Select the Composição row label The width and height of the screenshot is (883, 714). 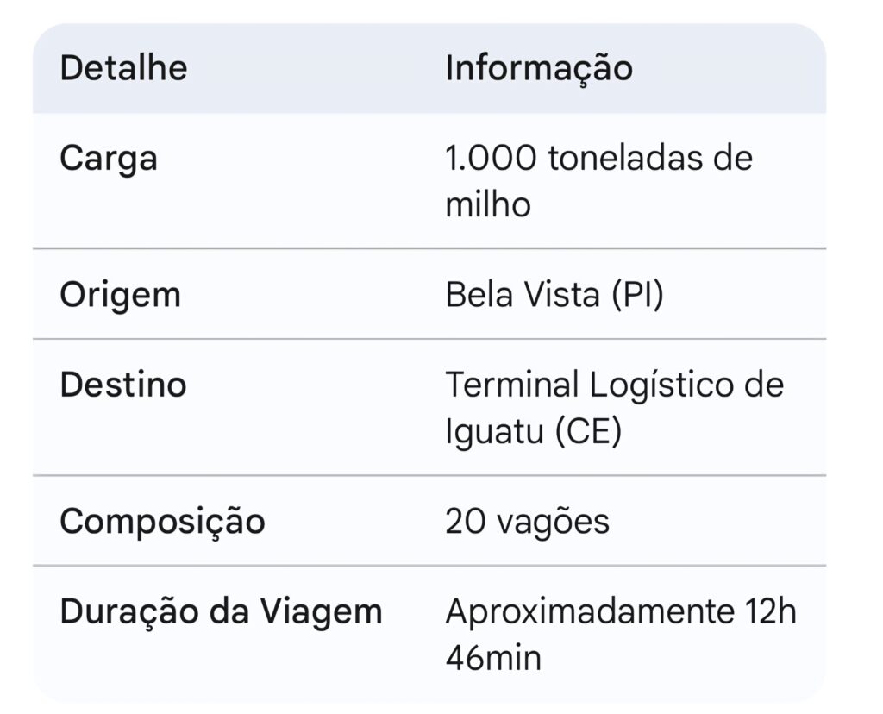click(162, 522)
